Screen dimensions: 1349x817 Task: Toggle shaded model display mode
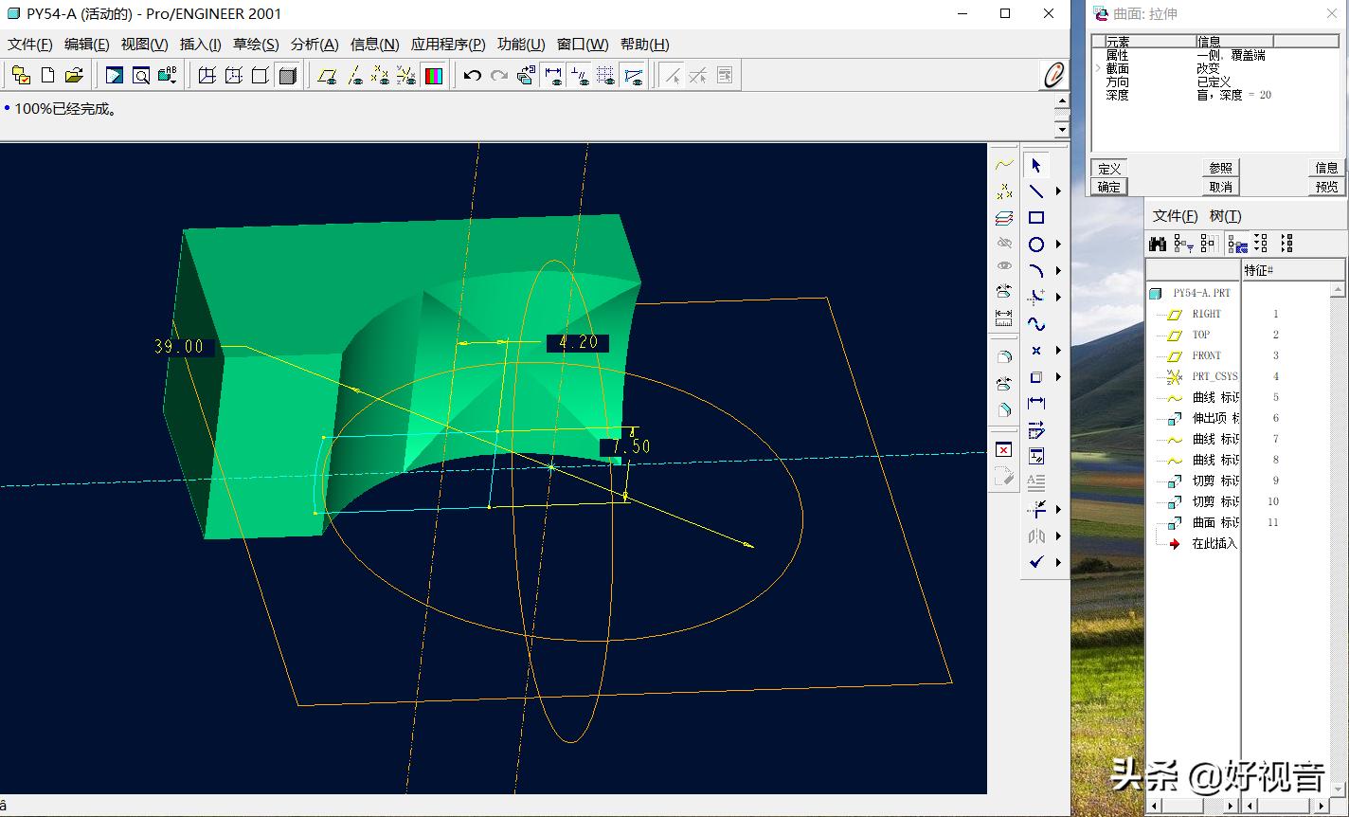point(288,76)
